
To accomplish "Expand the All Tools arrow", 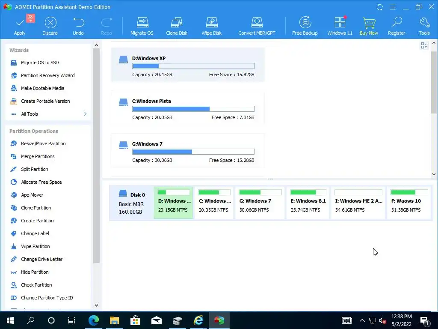I will [x=85, y=114].
